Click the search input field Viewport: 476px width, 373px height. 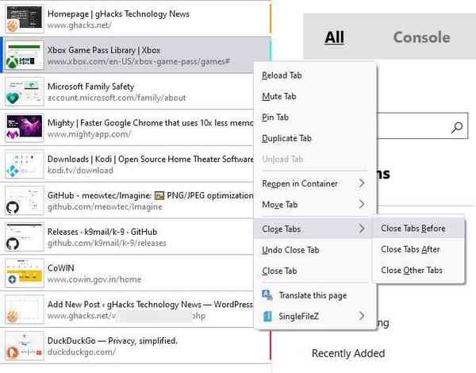pos(422,125)
